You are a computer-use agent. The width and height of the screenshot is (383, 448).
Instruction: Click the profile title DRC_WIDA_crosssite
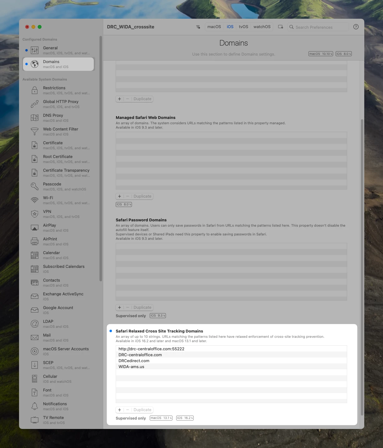click(131, 27)
